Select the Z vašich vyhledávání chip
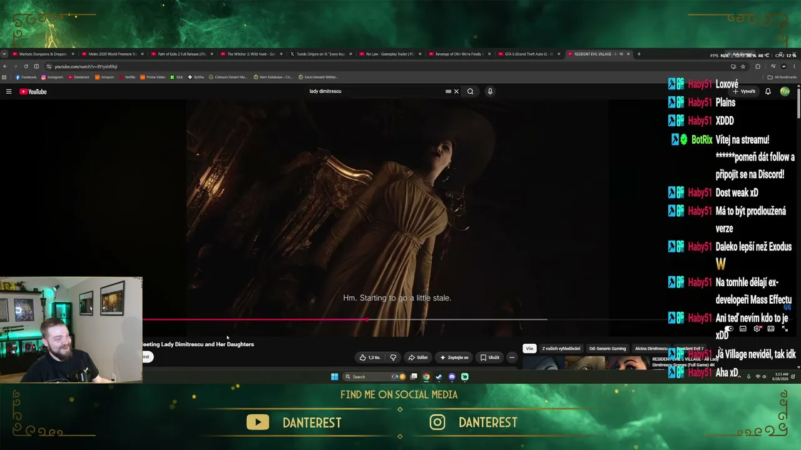The width and height of the screenshot is (801, 450). pos(561,349)
